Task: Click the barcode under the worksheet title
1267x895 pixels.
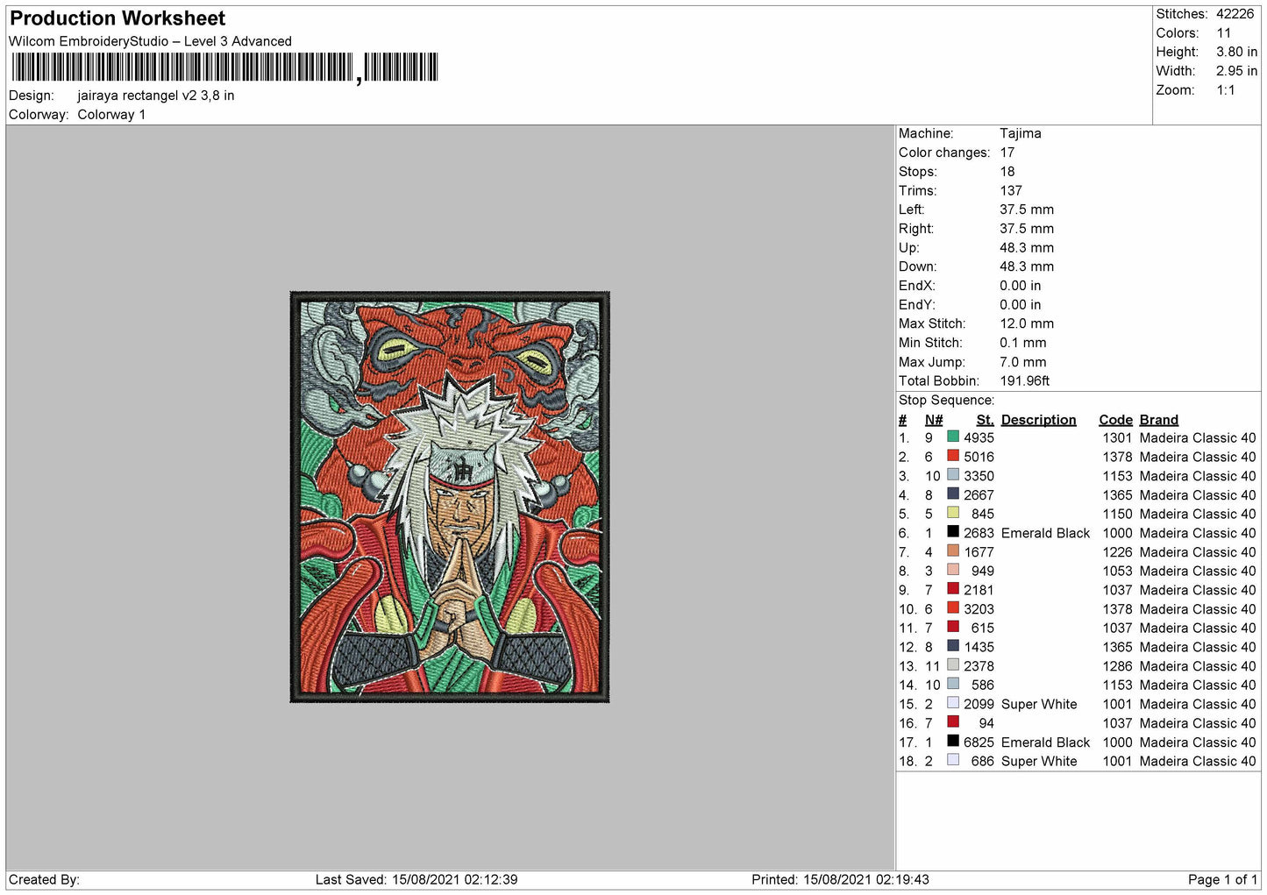Action: click(224, 67)
